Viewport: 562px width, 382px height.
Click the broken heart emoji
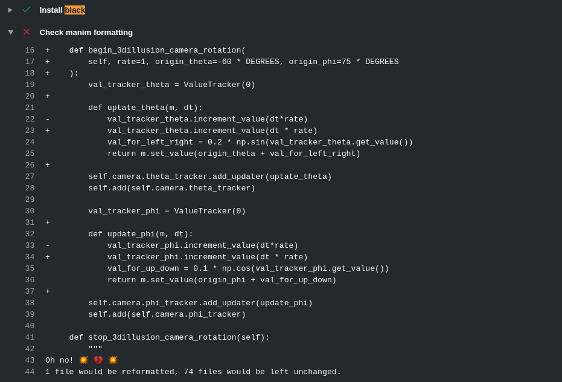(x=98, y=360)
